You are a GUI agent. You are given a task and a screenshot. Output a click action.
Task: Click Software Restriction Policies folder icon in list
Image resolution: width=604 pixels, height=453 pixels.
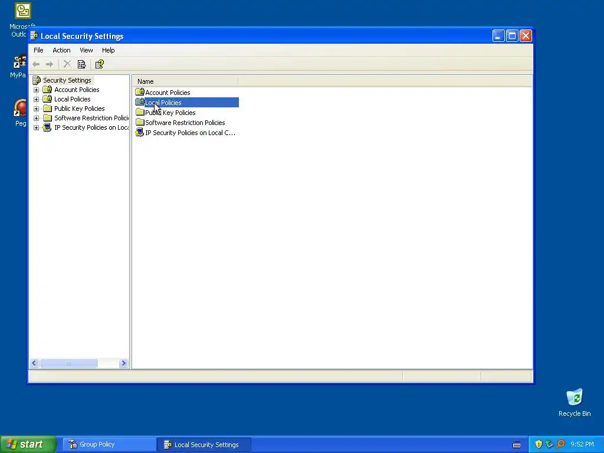pos(140,122)
